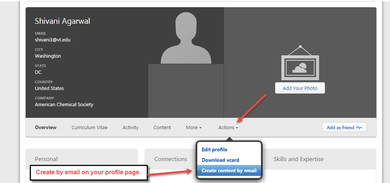This screenshot has width=390, height=183.
Task: Click the Connections panel header
Action: (x=171, y=159)
